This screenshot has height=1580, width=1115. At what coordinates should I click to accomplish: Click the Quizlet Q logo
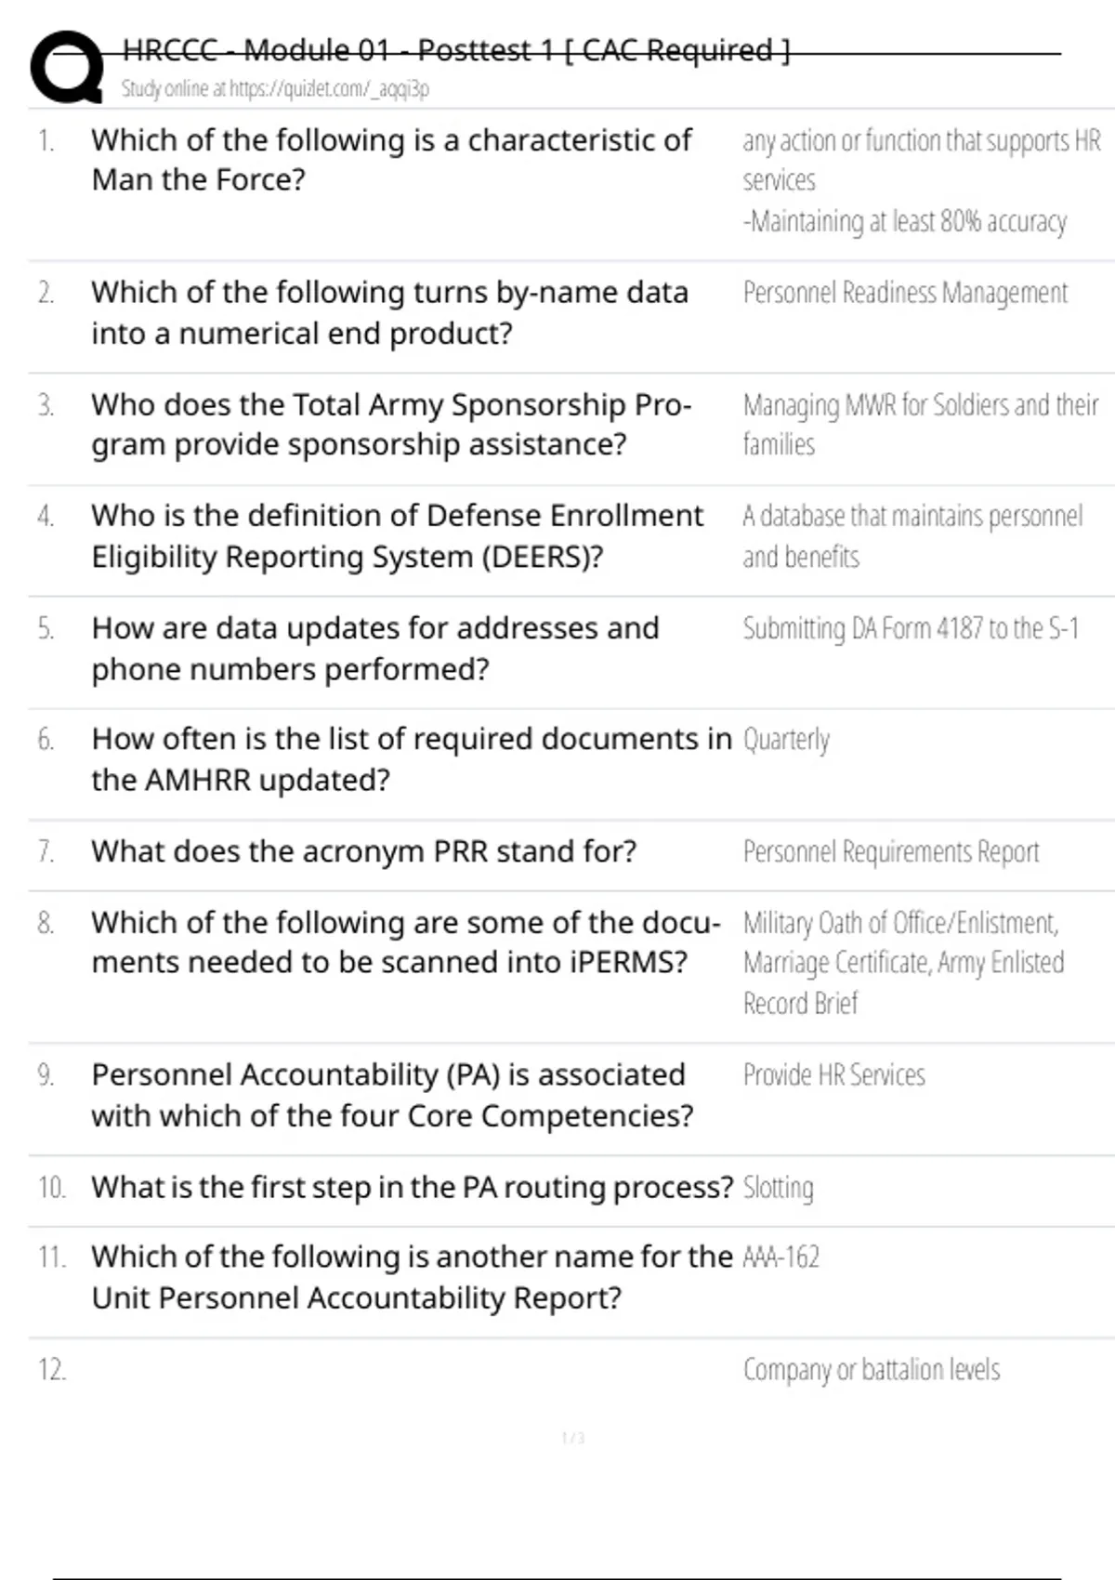point(67,67)
